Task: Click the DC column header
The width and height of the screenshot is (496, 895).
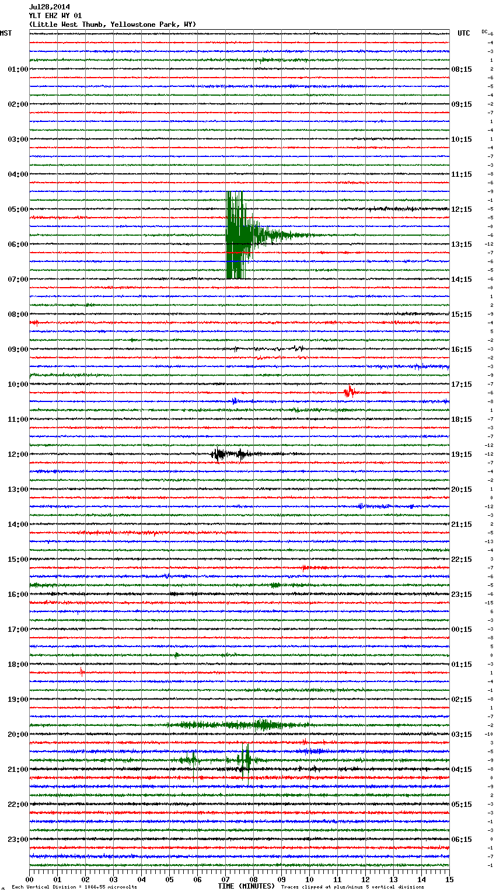Action: pos(484,32)
